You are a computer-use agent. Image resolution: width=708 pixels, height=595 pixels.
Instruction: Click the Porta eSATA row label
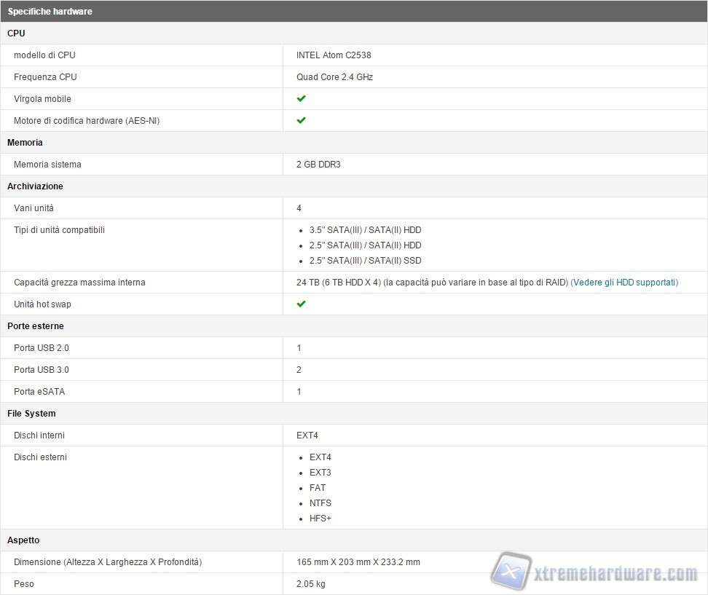pyautogui.click(x=39, y=392)
